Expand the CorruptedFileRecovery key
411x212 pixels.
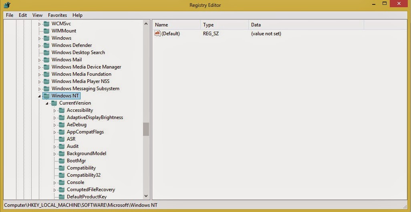(x=55, y=190)
